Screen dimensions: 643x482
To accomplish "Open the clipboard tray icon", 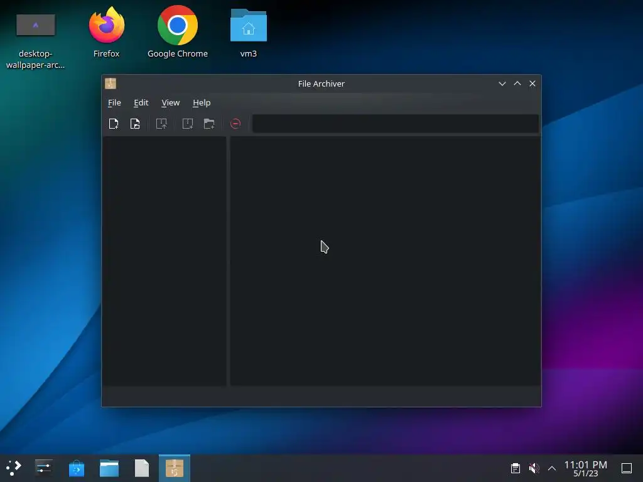I will 516,468.
